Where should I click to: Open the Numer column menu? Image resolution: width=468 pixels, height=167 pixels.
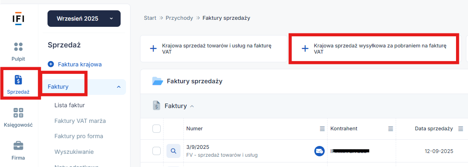322,129
